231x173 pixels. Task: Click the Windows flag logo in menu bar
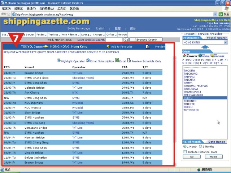point(227,9)
